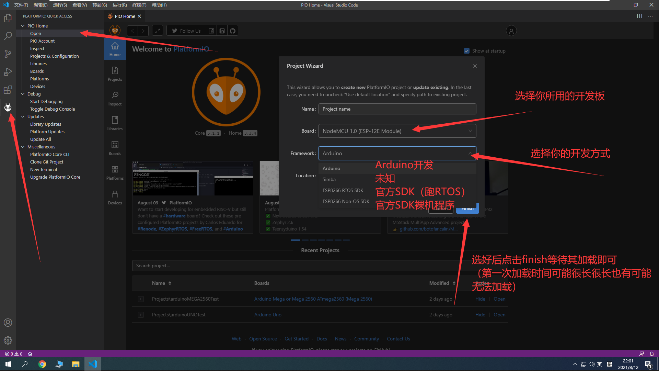Click the GitHub icon in toolbar
659x371 pixels.
(233, 31)
